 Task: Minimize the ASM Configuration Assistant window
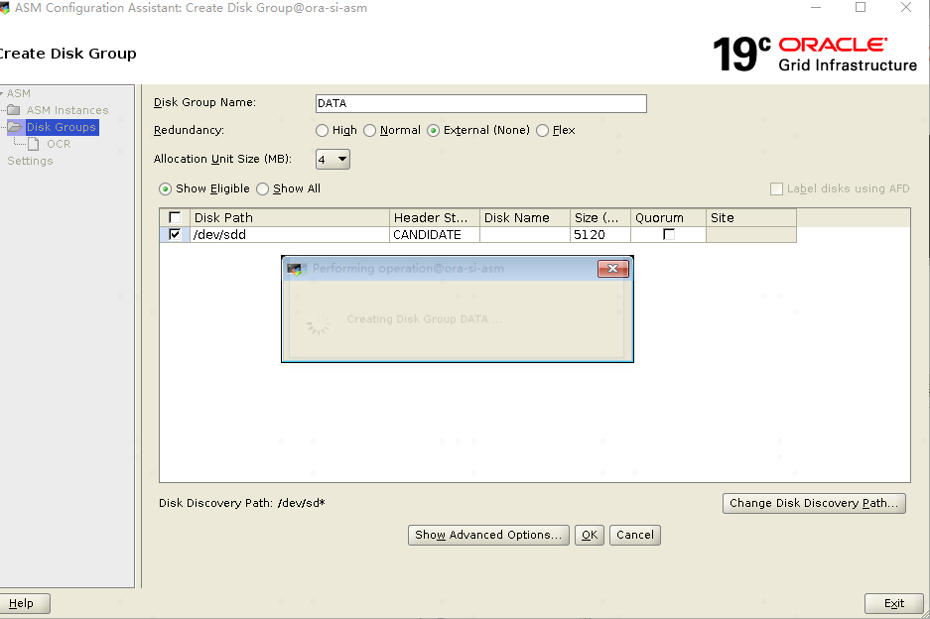816,7
